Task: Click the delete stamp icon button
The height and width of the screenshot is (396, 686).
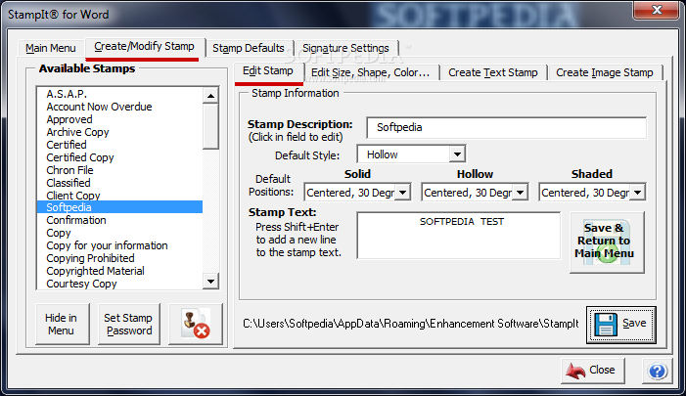Action: [196, 324]
